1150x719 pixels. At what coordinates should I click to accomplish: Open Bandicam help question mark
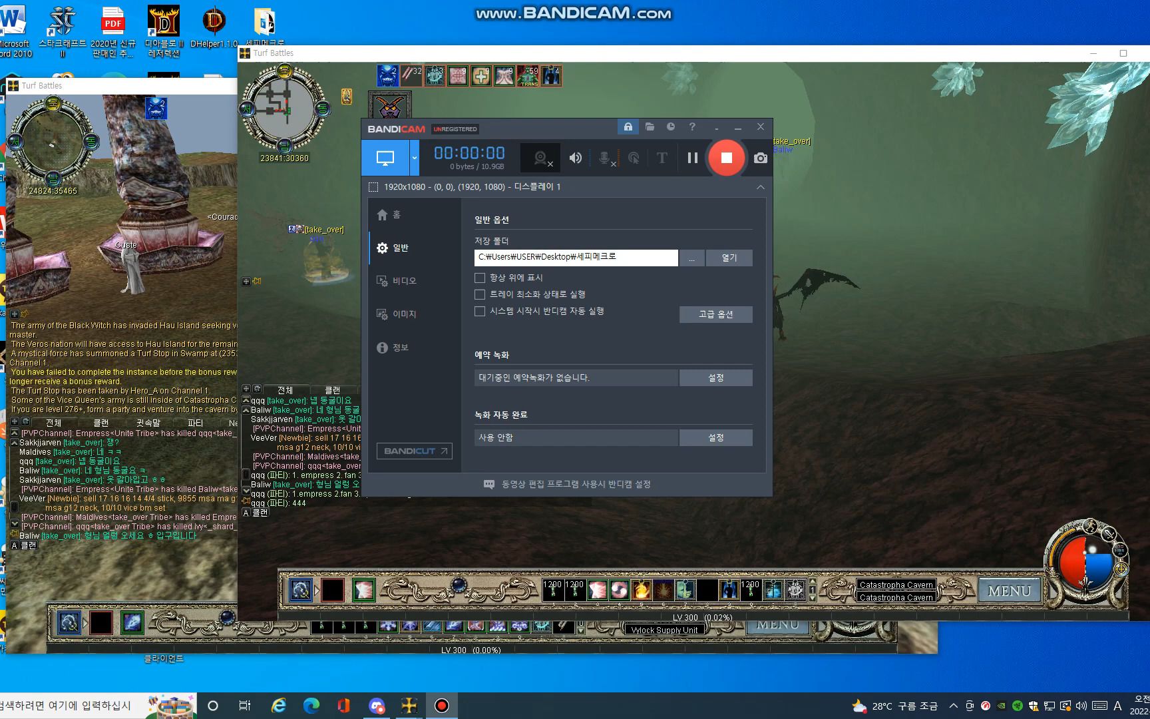[x=692, y=126]
